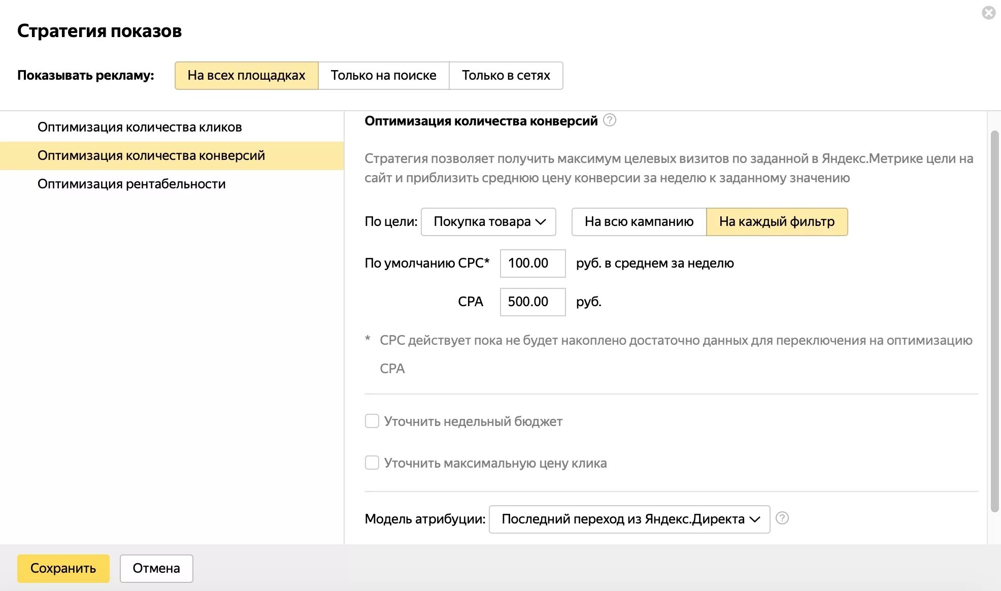
Task: Select 'На каждый фильтр' toggle option
Action: (x=777, y=221)
